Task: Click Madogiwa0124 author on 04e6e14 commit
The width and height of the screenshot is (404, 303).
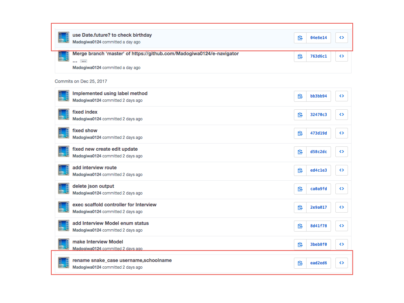Action: point(87,42)
